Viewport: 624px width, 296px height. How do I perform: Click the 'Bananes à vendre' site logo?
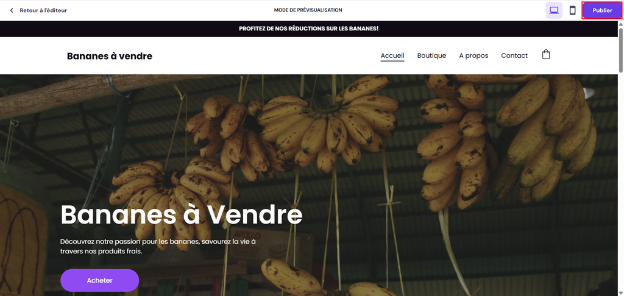point(110,56)
